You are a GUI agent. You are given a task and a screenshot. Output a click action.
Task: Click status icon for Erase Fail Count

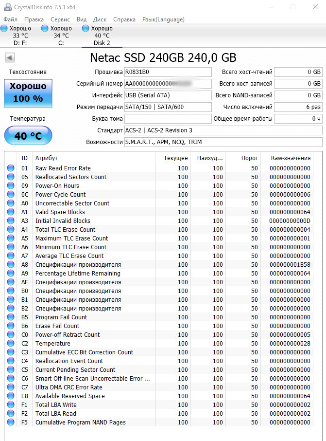11,326
